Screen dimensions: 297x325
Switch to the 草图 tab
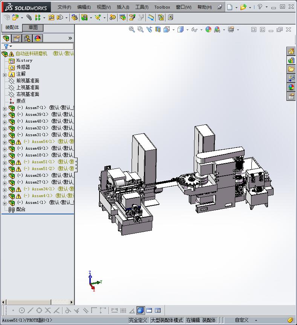pos(33,27)
